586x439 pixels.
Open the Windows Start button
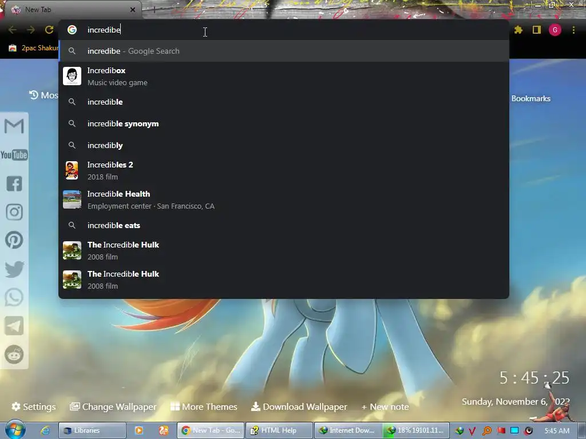pyautogui.click(x=15, y=430)
